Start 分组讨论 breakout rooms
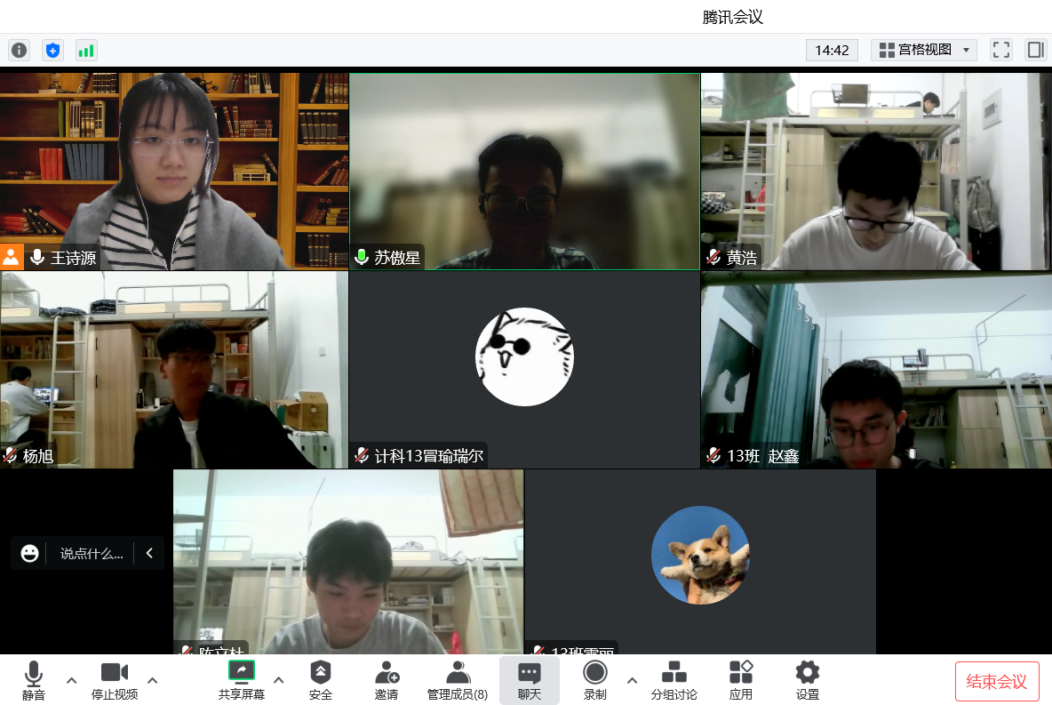The height and width of the screenshot is (705, 1052). coord(674,680)
